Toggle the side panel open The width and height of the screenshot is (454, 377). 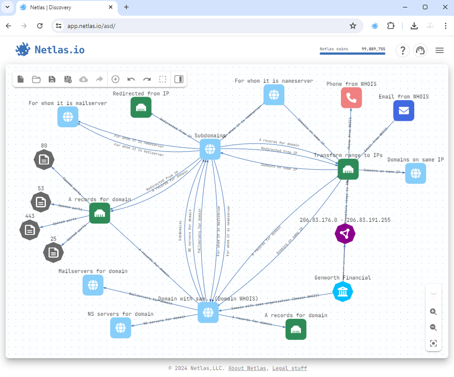[x=179, y=79]
